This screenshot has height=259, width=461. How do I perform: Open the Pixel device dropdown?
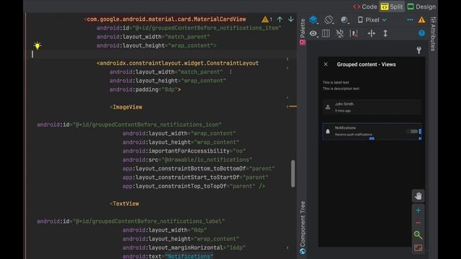[x=372, y=19]
